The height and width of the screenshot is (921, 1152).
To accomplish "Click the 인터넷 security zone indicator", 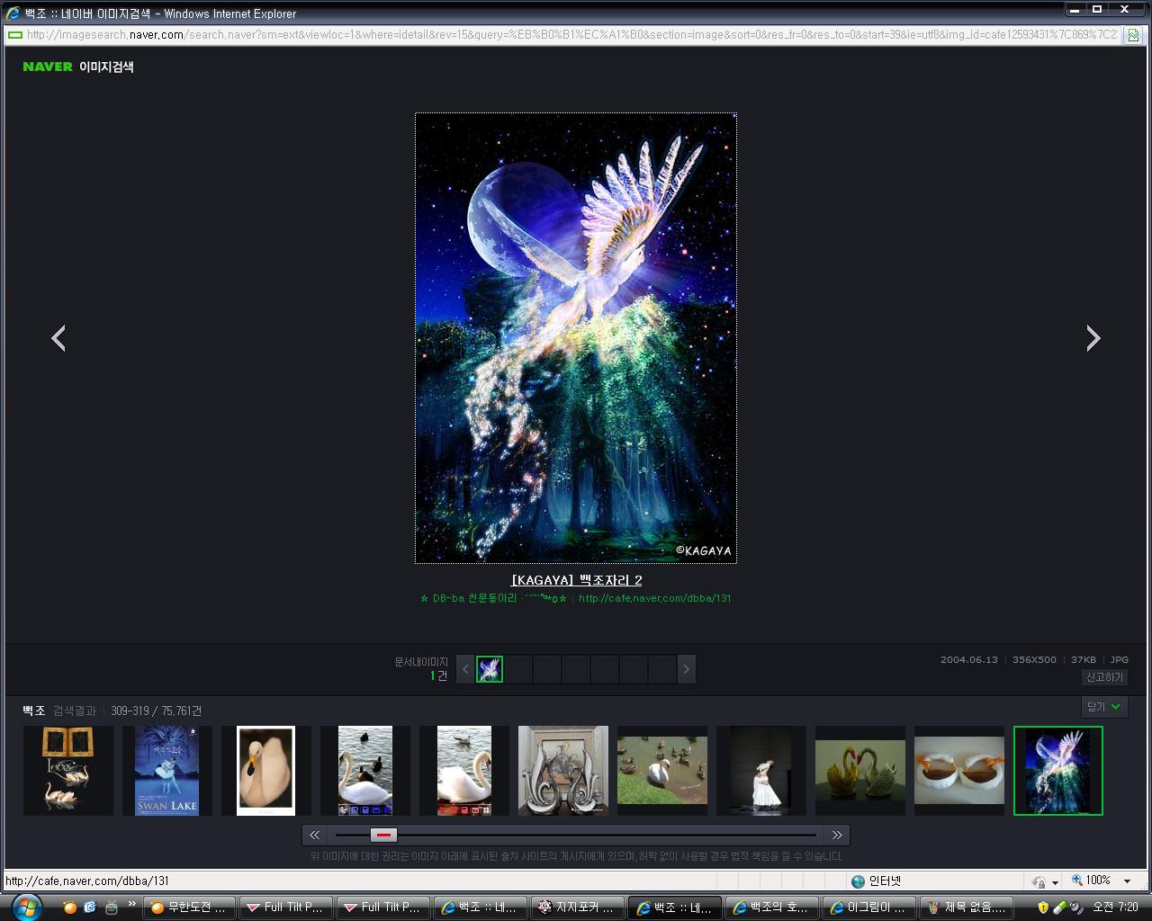I will pos(877,881).
